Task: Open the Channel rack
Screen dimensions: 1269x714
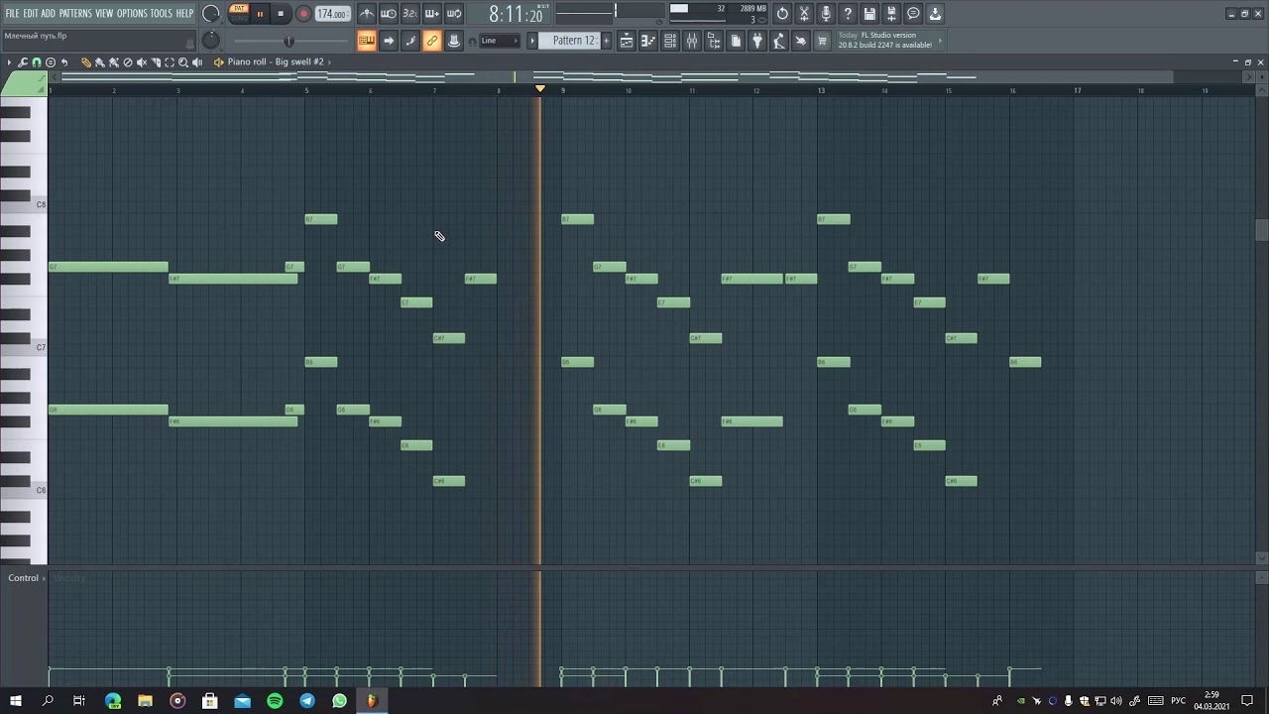Action: [x=670, y=41]
